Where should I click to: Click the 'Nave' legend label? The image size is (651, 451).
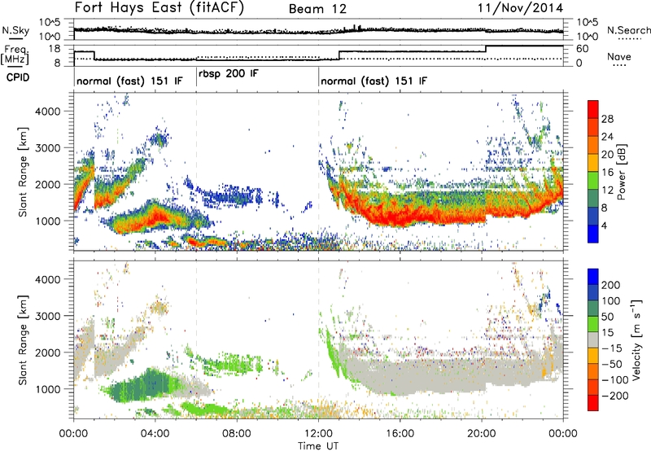(619, 56)
